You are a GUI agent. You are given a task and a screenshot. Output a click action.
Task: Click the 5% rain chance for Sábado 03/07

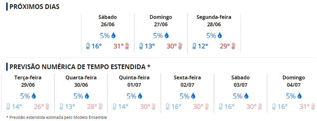pyautogui.click(x=237, y=96)
